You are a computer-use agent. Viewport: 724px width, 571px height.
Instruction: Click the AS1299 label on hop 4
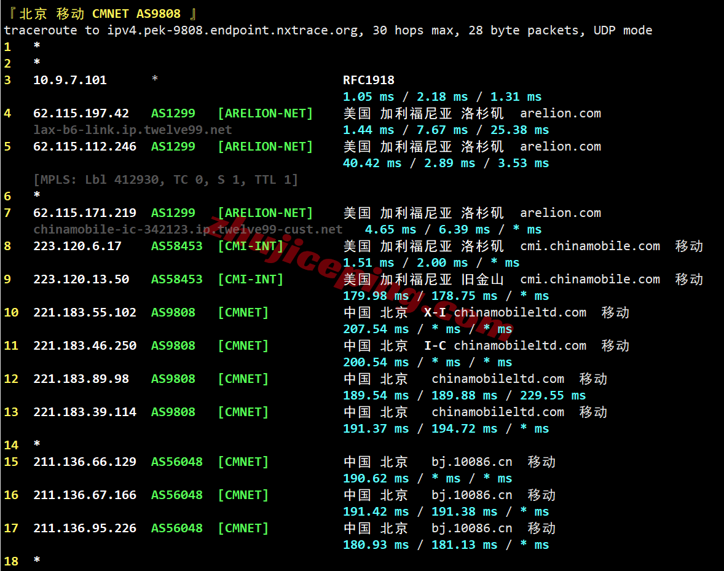pos(173,113)
